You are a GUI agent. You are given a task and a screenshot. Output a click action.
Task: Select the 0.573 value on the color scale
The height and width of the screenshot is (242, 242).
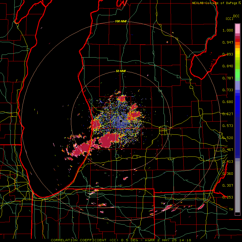228,126
